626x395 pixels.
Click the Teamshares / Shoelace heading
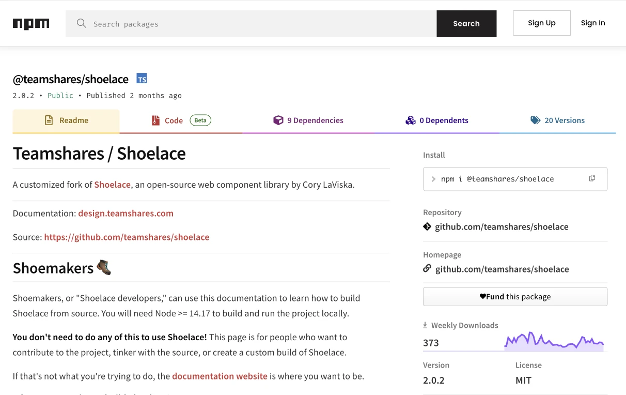click(x=99, y=154)
